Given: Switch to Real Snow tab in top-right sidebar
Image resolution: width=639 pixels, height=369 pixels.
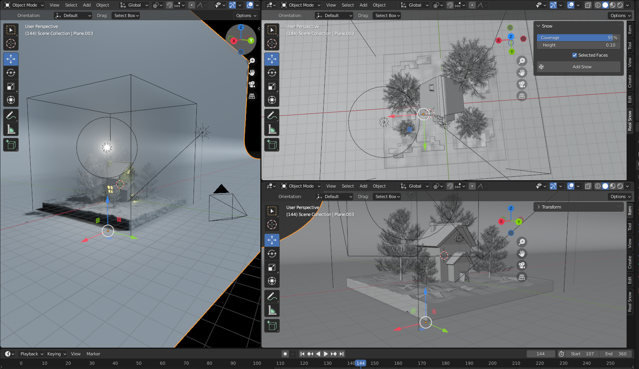Looking at the screenshot, I should point(630,121).
